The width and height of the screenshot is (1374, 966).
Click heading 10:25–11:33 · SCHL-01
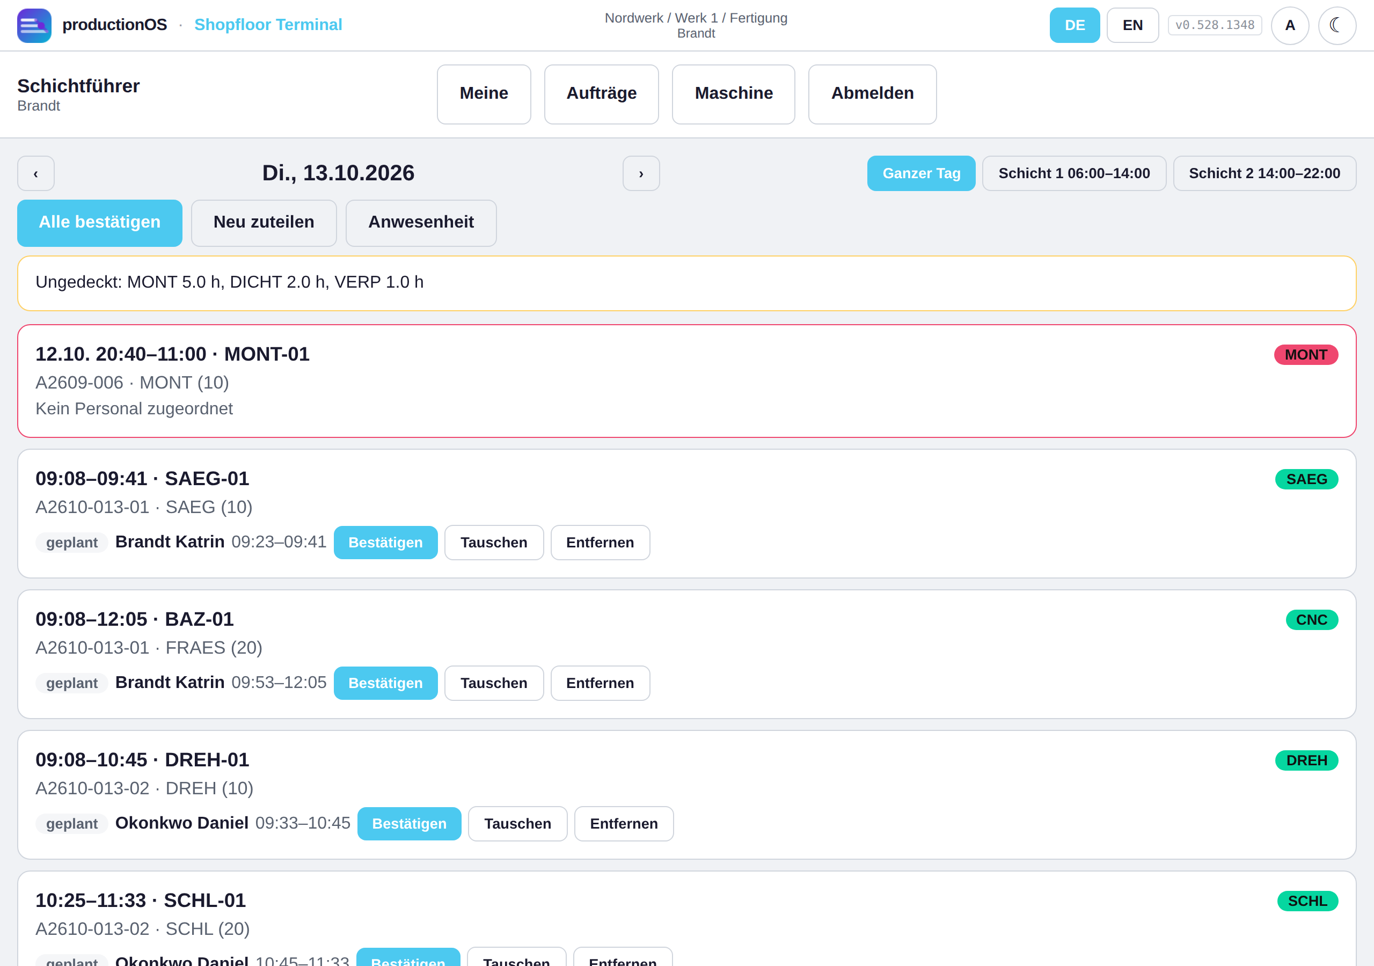141,900
